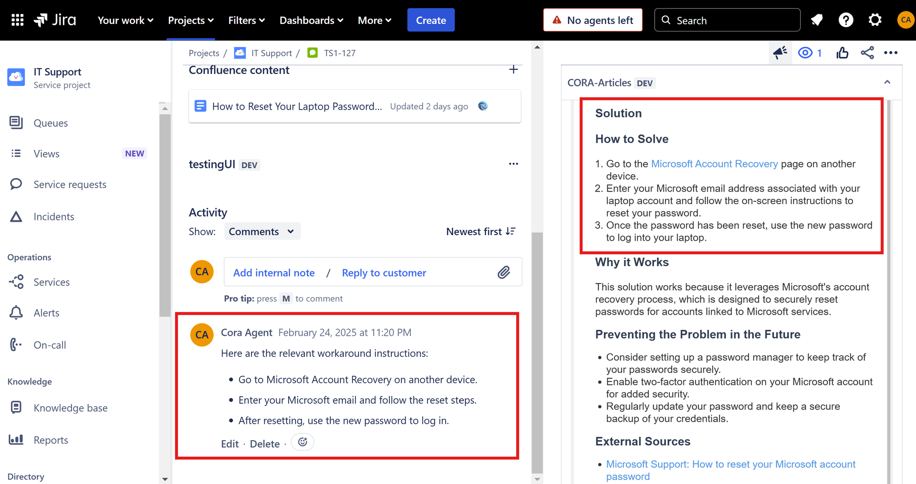Click the No agents left warning button
Viewport: 916px width, 484px height.
click(x=593, y=20)
